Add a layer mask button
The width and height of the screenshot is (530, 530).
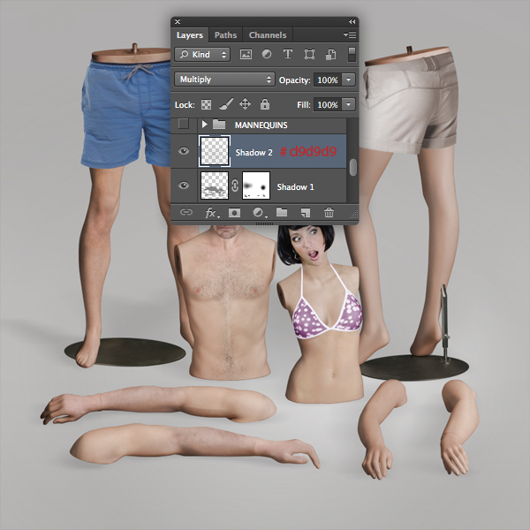(x=235, y=213)
